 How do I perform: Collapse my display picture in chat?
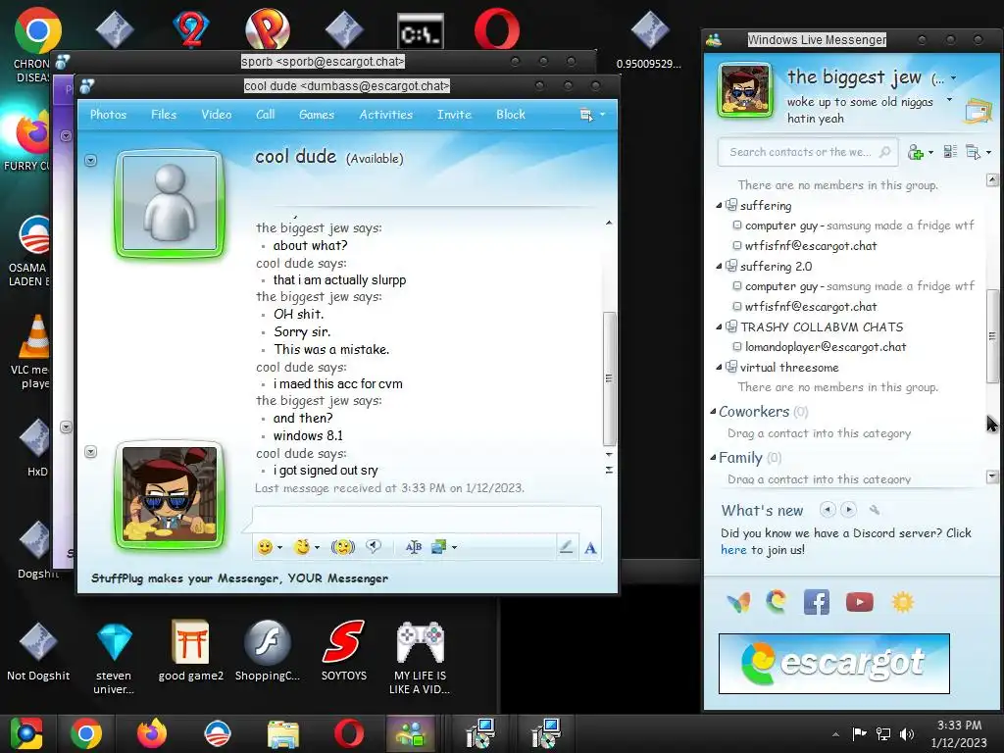pyautogui.click(x=91, y=452)
